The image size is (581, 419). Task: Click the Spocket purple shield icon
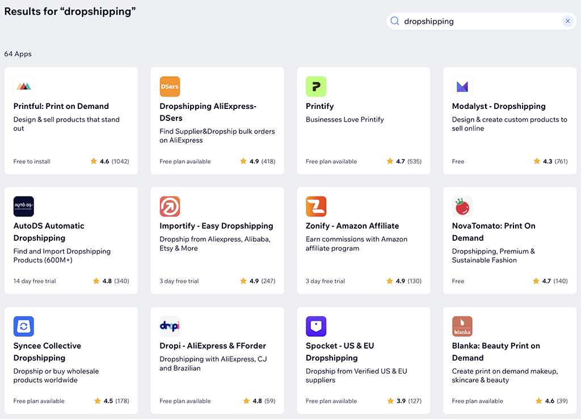coord(316,326)
